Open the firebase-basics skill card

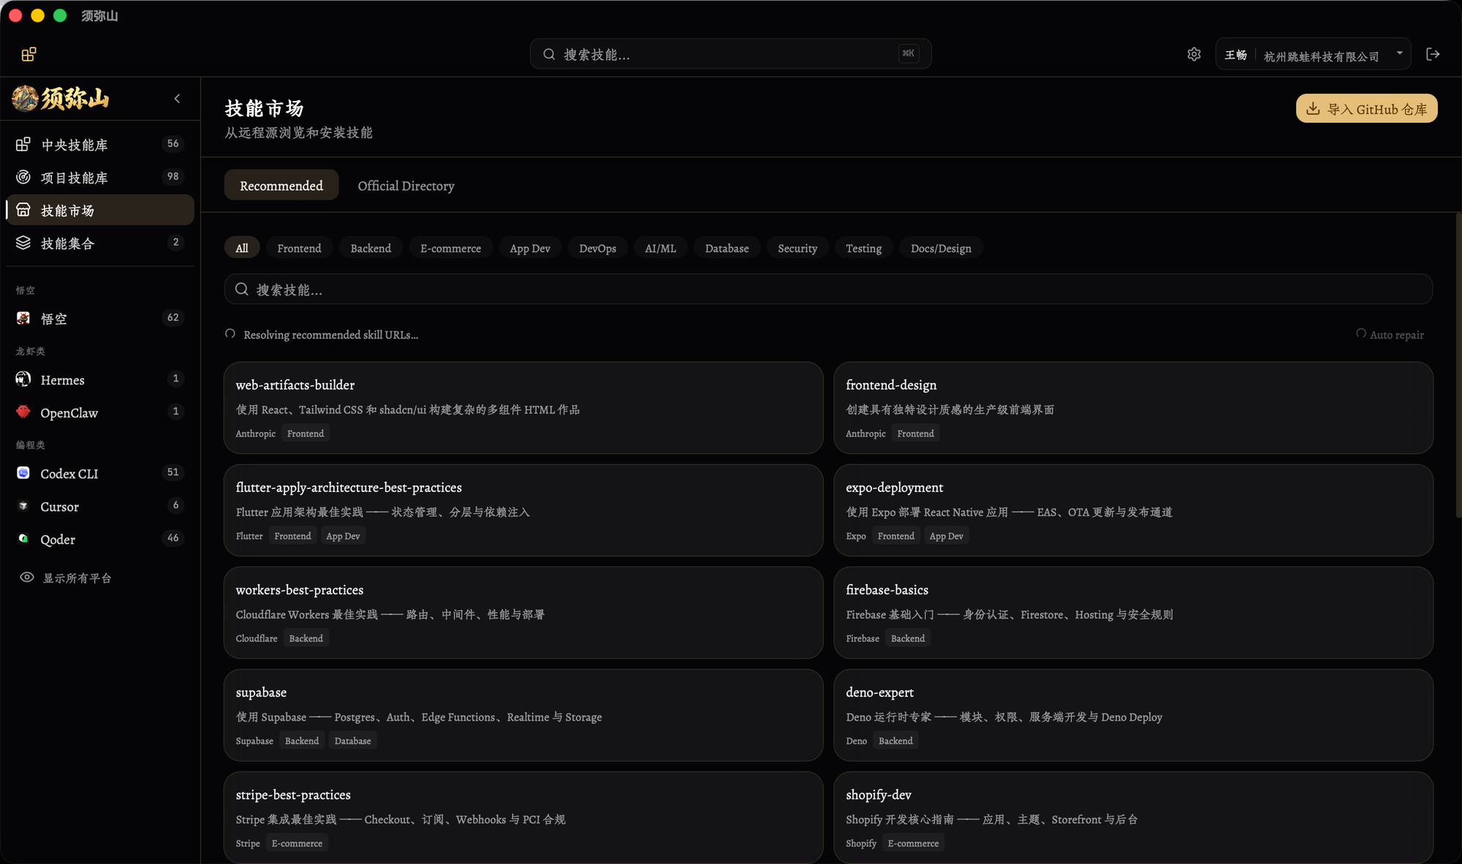click(x=1133, y=613)
